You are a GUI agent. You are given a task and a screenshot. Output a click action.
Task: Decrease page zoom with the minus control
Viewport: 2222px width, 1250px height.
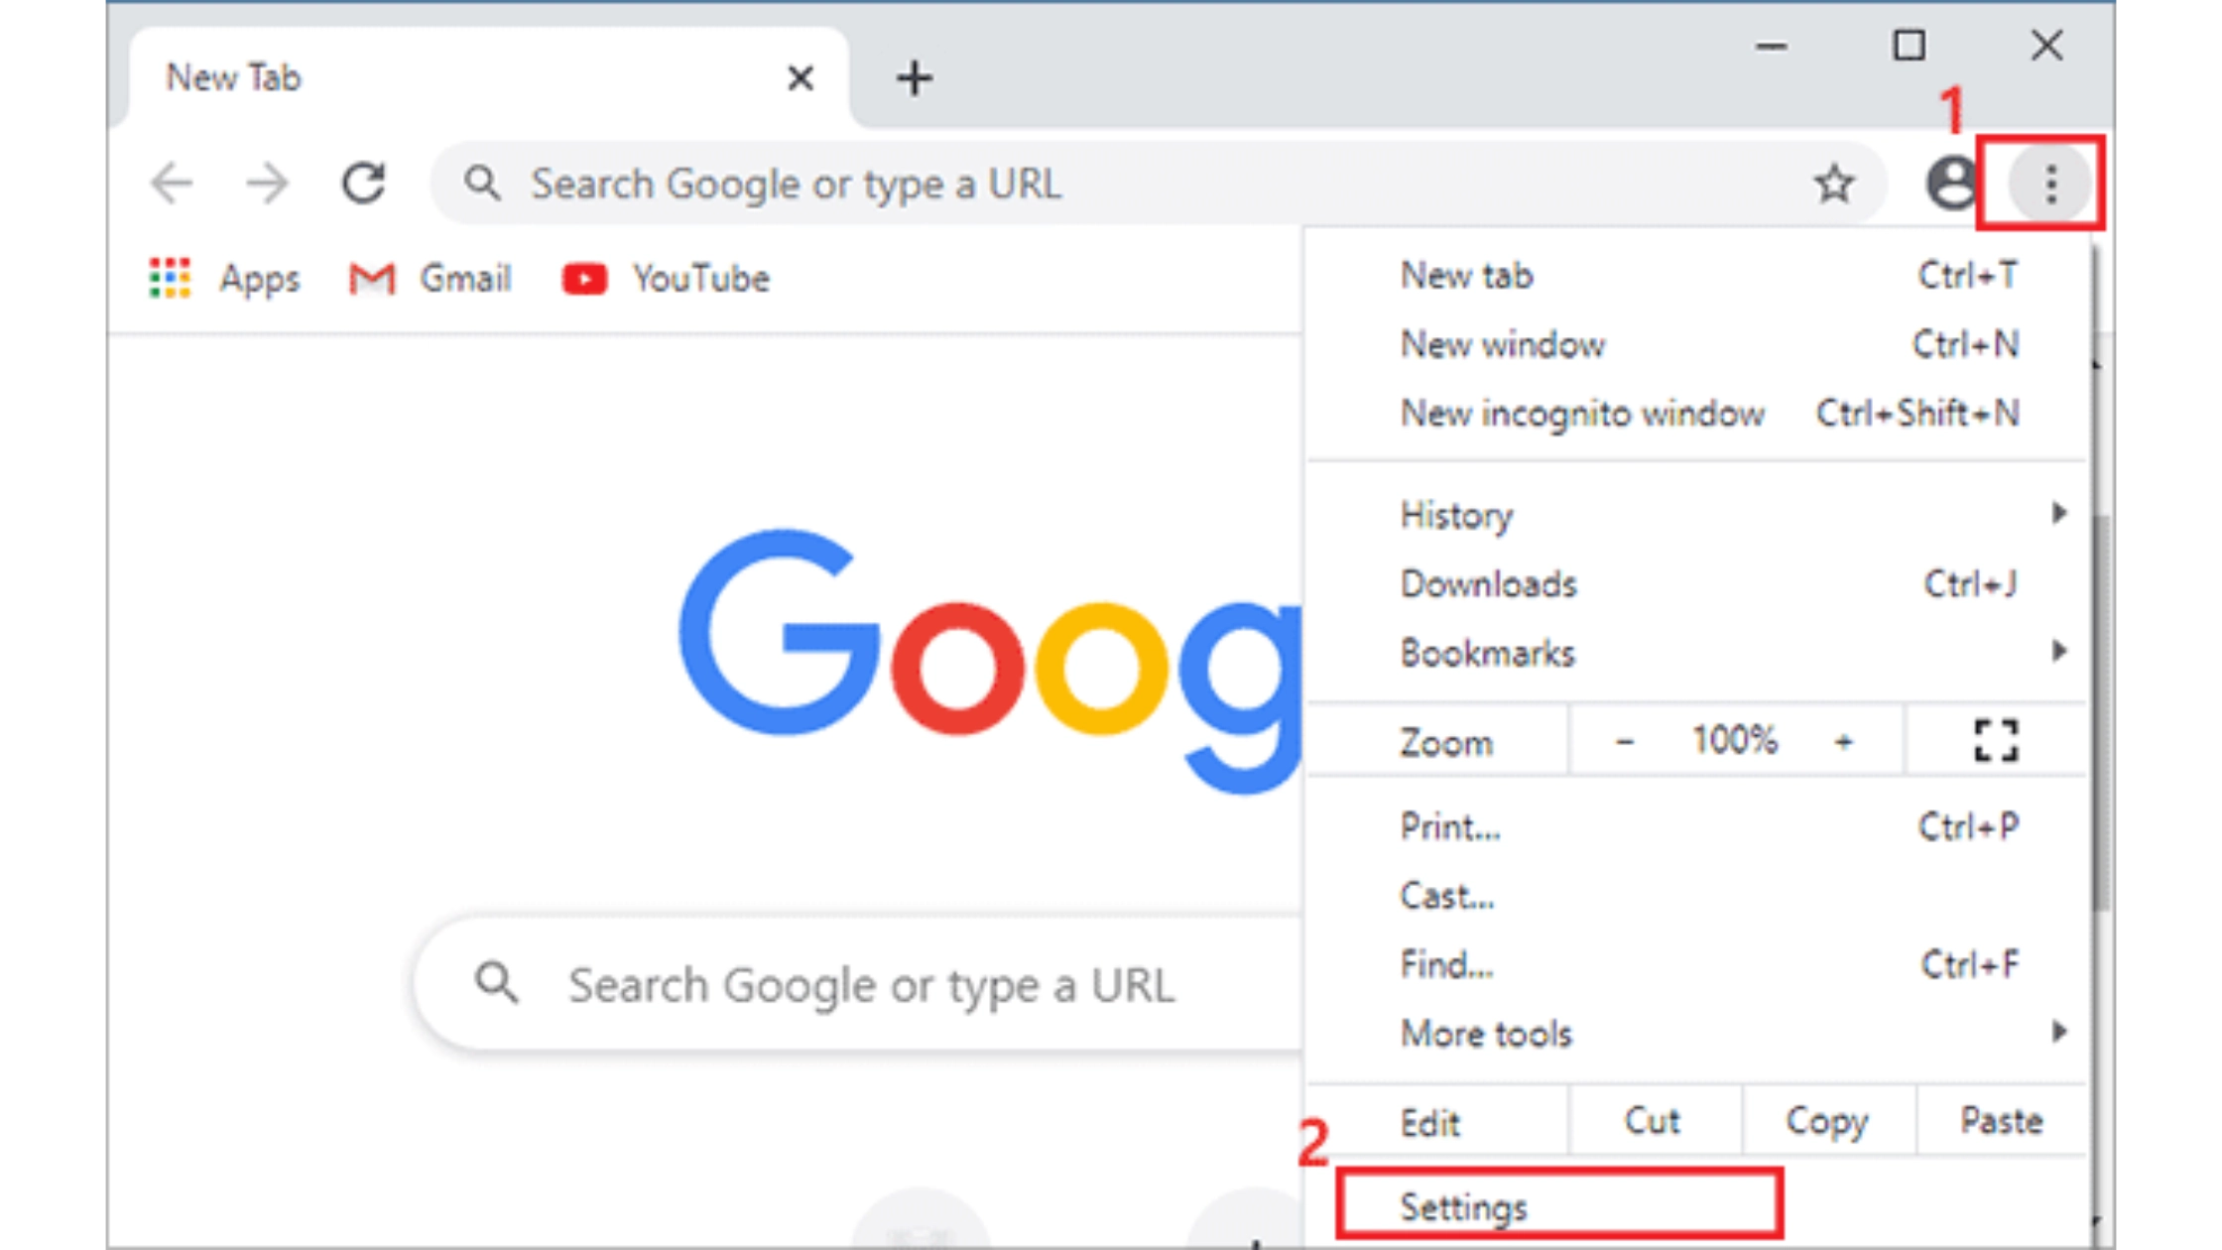(x=1626, y=740)
